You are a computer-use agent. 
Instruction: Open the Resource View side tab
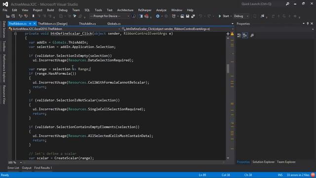tap(4, 94)
